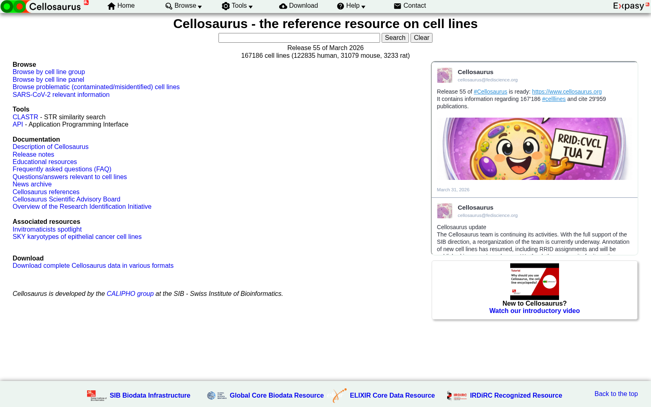The image size is (651, 407).
Task: Open Invitromaticists spotlight link
Action: tap(47, 230)
